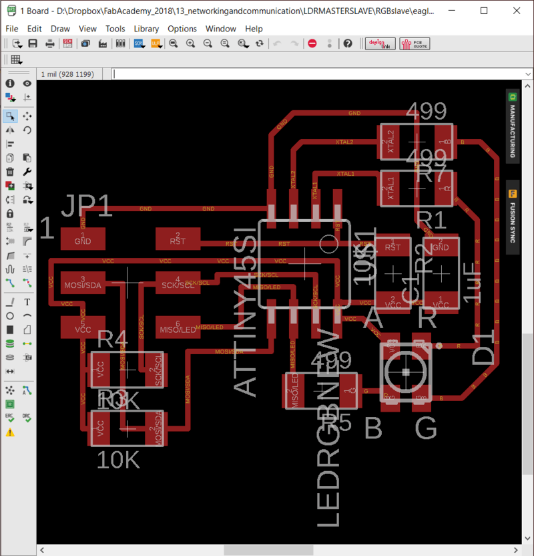
Task: Open Help question mark icon
Action: coord(348,43)
